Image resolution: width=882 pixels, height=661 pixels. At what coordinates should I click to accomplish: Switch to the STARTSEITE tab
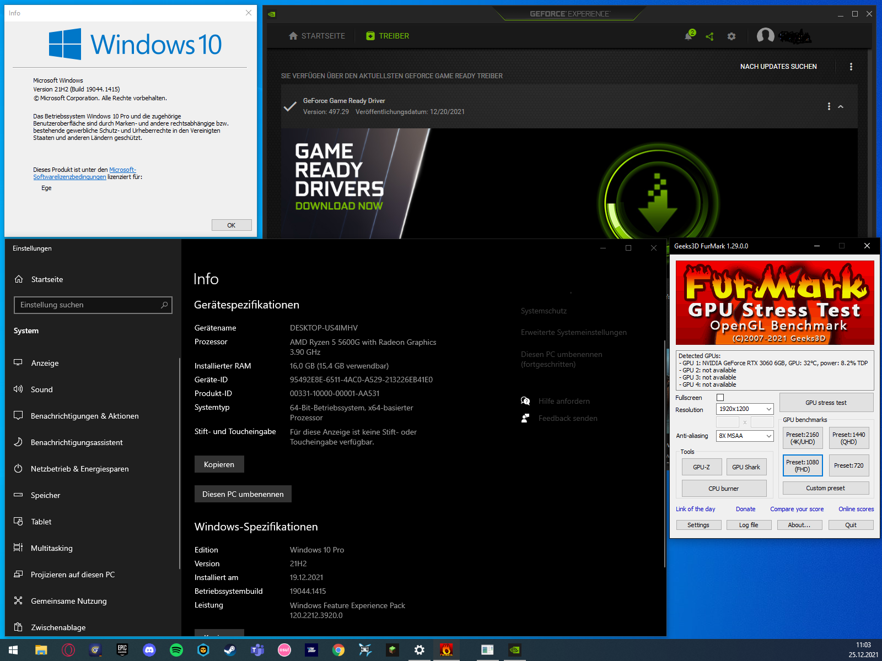(317, 36)
